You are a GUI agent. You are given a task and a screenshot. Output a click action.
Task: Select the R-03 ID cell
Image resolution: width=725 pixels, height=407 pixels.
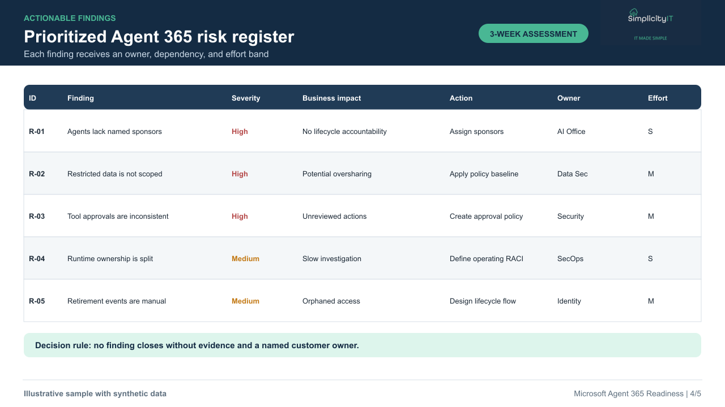(37, 216)
